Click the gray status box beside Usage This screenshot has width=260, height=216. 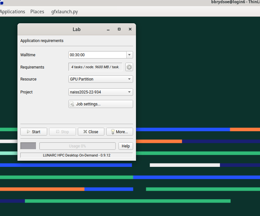click(28, 146)
